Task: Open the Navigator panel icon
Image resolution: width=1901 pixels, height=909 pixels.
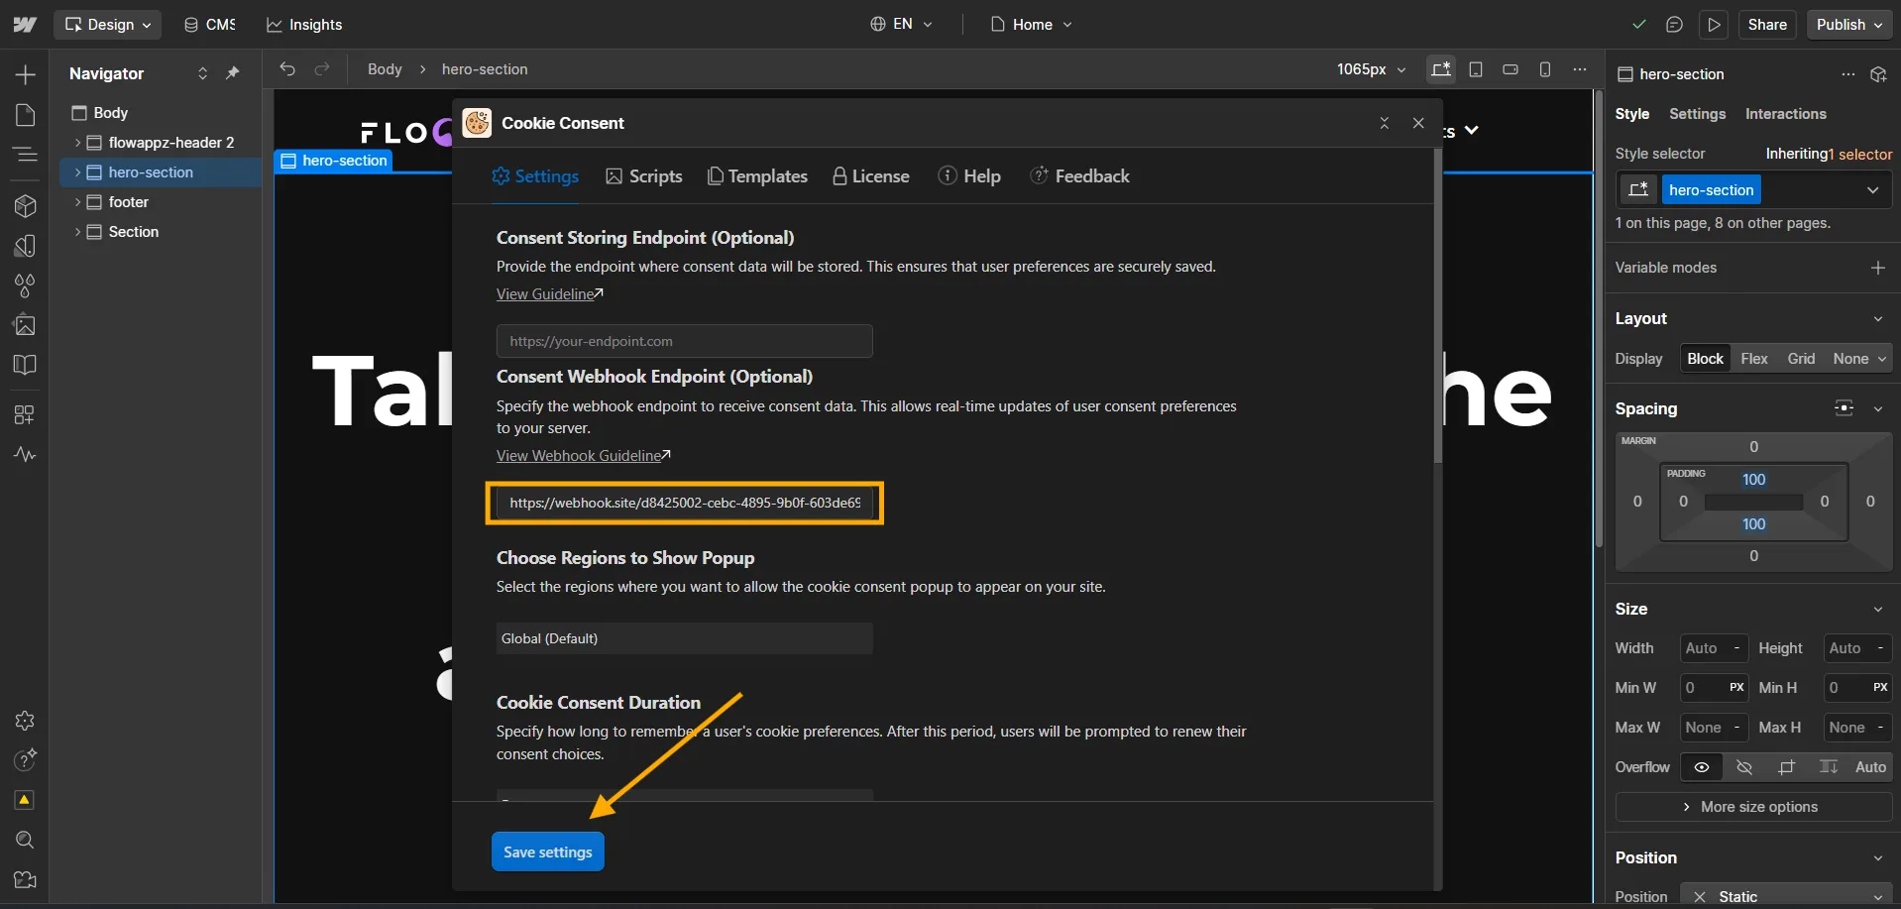Action: pos(26,155)
